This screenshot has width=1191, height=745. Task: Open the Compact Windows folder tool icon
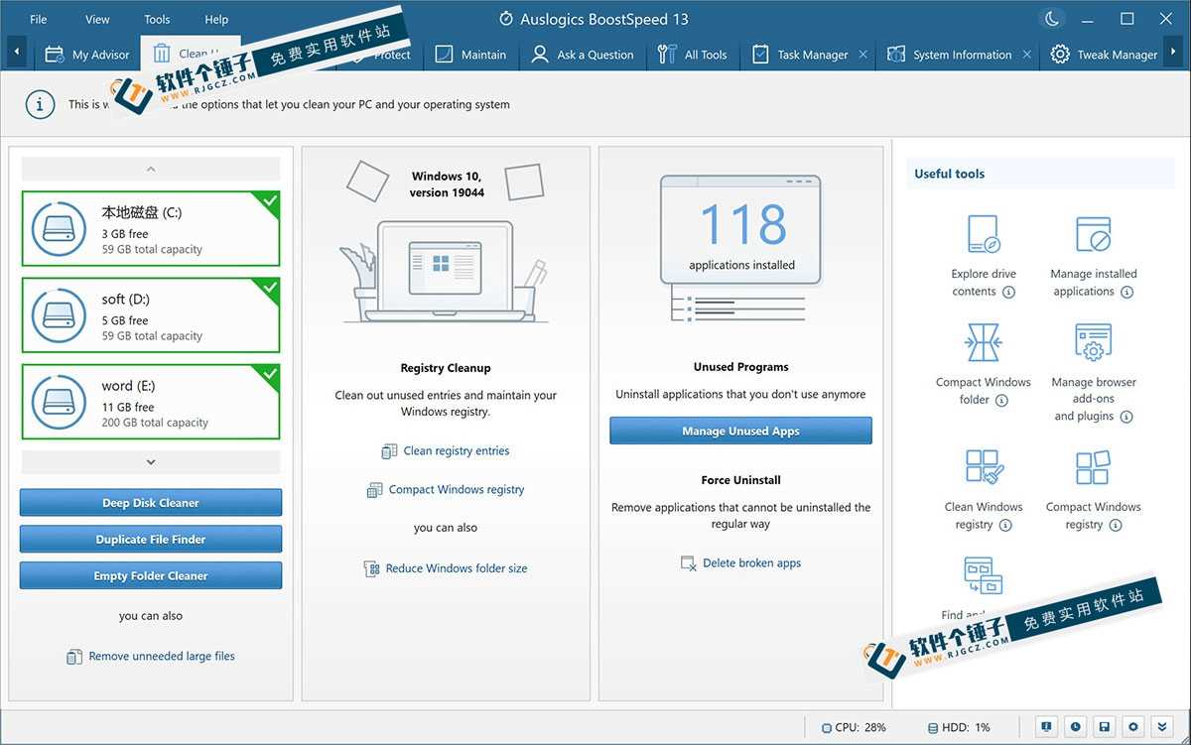(x=984, y=342)
